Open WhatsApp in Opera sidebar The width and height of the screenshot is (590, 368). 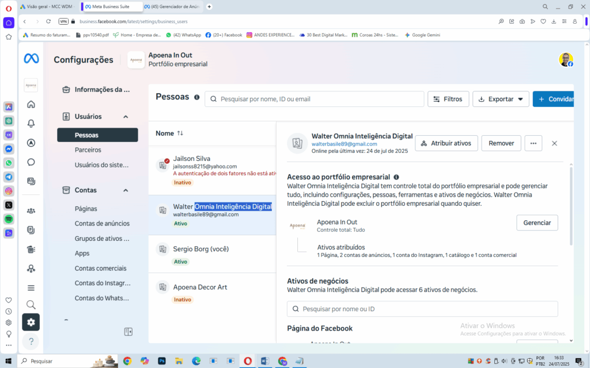[x=9, y=163]
